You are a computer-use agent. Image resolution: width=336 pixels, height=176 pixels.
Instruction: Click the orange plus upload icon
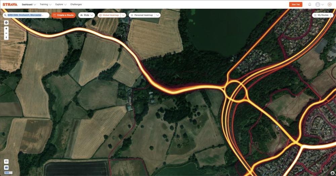click(x=330, y=4)
